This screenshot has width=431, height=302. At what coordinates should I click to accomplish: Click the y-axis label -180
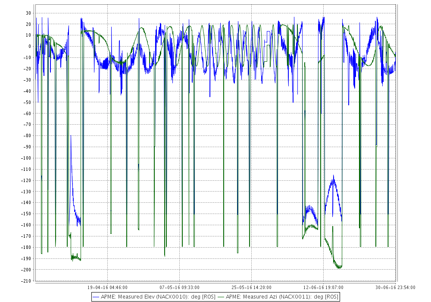[x=26, y=247]
